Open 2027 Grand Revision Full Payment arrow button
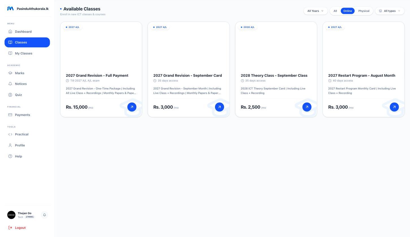This screenshot has height=237, width=410. 132,107
